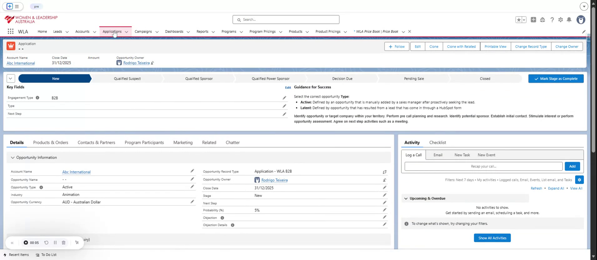Click the Recap your call field
597x260 pixels.
pos(483,166)
